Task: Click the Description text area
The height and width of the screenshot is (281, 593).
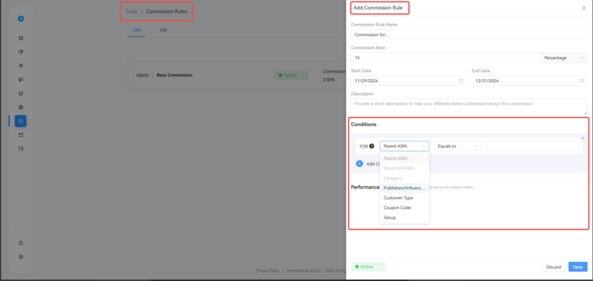Action: (469, 106)
